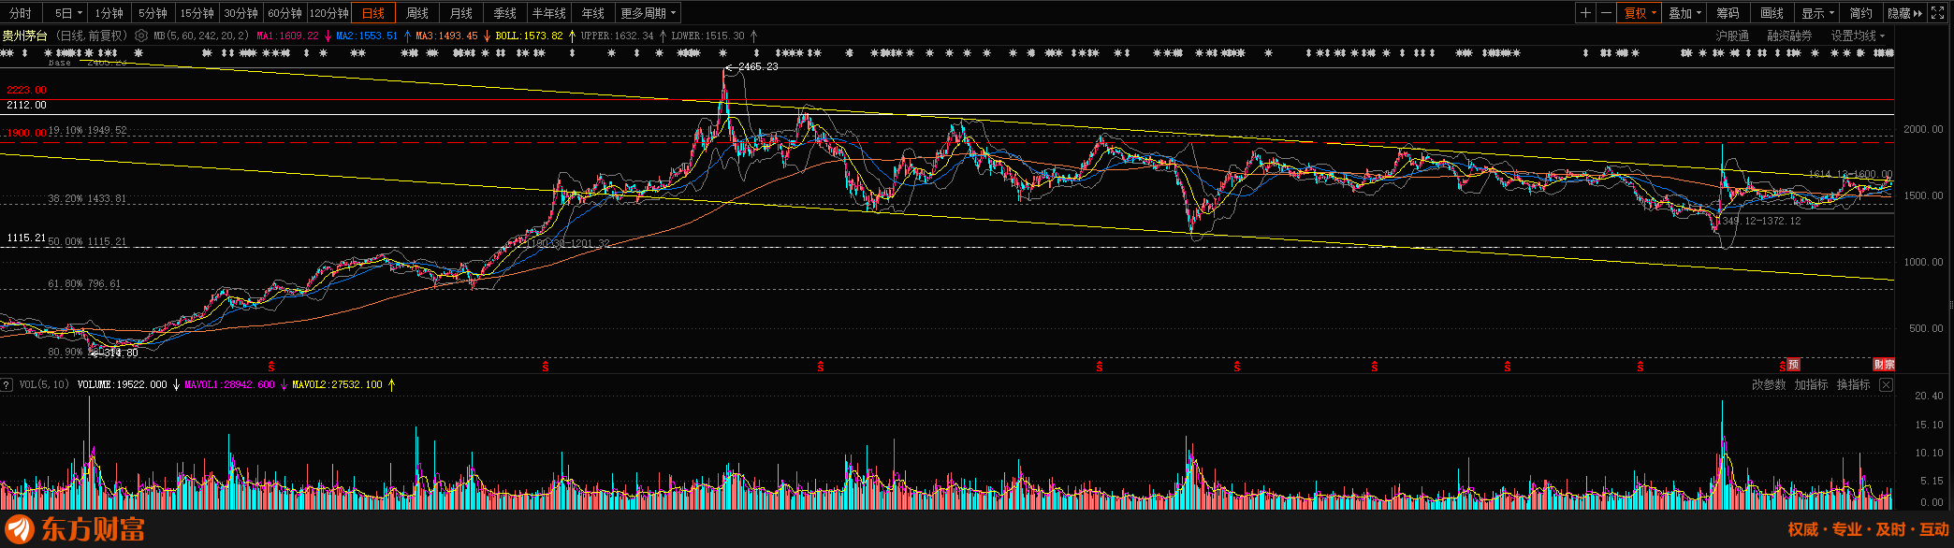Switch to 简约 simple mode
Image resolution: width=1954 pixels, height=548 pixels.
[1861, 13]
